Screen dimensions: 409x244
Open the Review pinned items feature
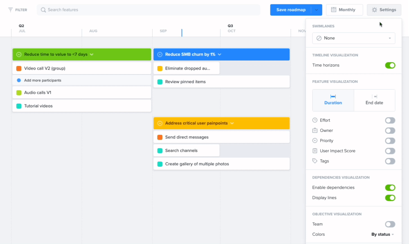click(221, 82)
